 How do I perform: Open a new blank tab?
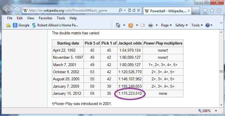point(196,11)
